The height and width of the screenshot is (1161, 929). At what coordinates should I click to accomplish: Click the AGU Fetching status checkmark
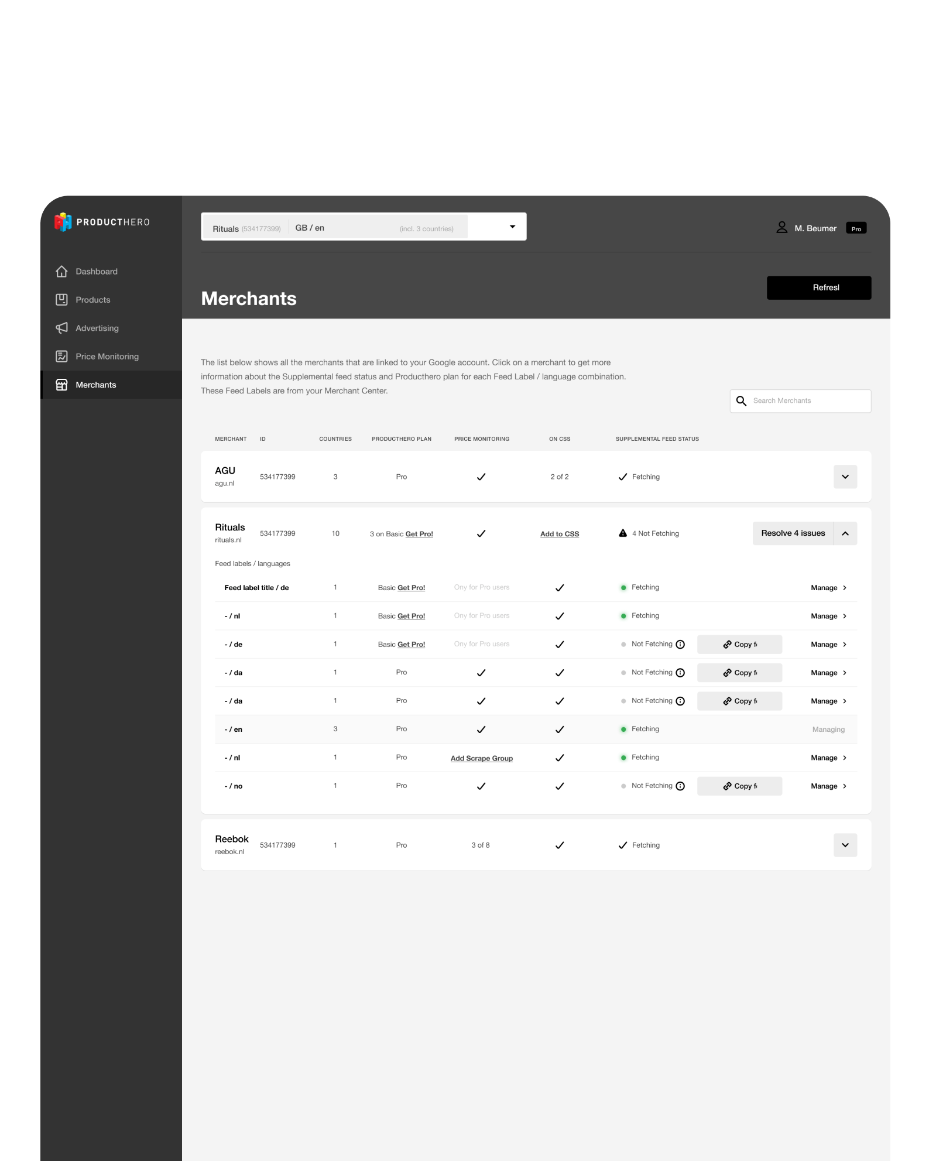coord(623,477)
